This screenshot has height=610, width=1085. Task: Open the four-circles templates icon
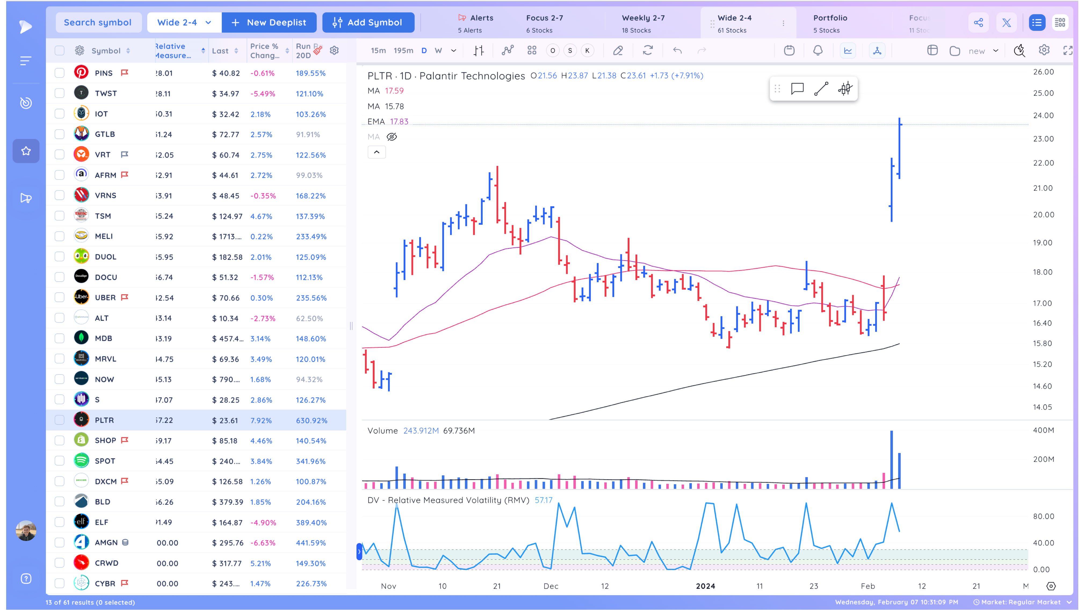(531, 50)
